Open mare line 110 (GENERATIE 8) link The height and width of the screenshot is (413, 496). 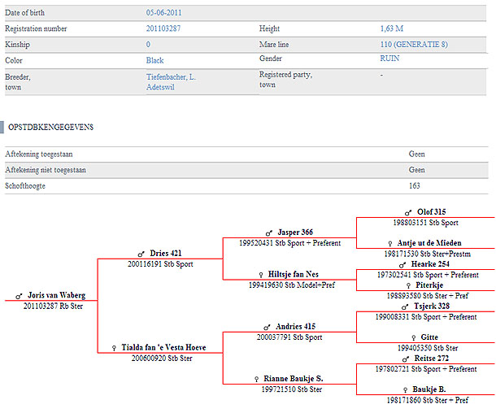pos(413,44)
